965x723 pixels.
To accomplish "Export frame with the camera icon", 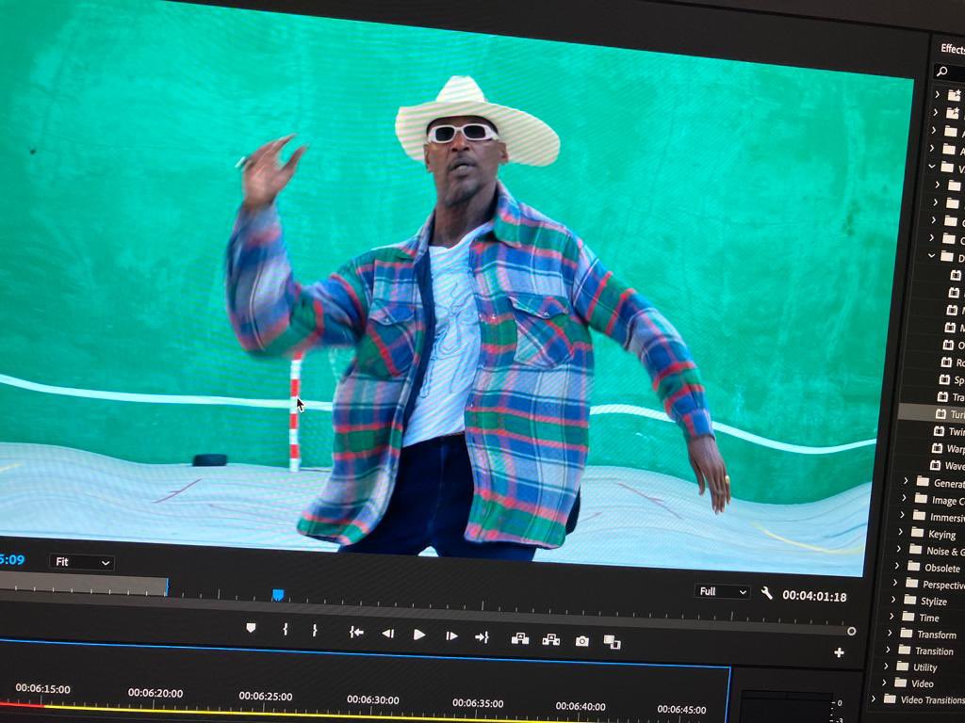I will tap(581, 641).
